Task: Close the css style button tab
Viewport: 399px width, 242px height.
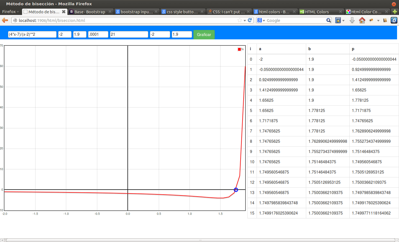Action: coord(202,12)
